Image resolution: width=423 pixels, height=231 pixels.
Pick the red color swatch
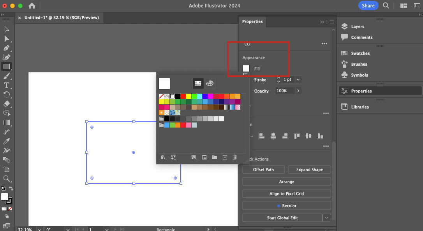(183, 96)
